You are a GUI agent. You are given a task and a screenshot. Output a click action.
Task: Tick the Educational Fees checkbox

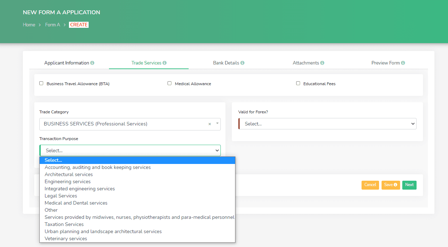[298, 83]
